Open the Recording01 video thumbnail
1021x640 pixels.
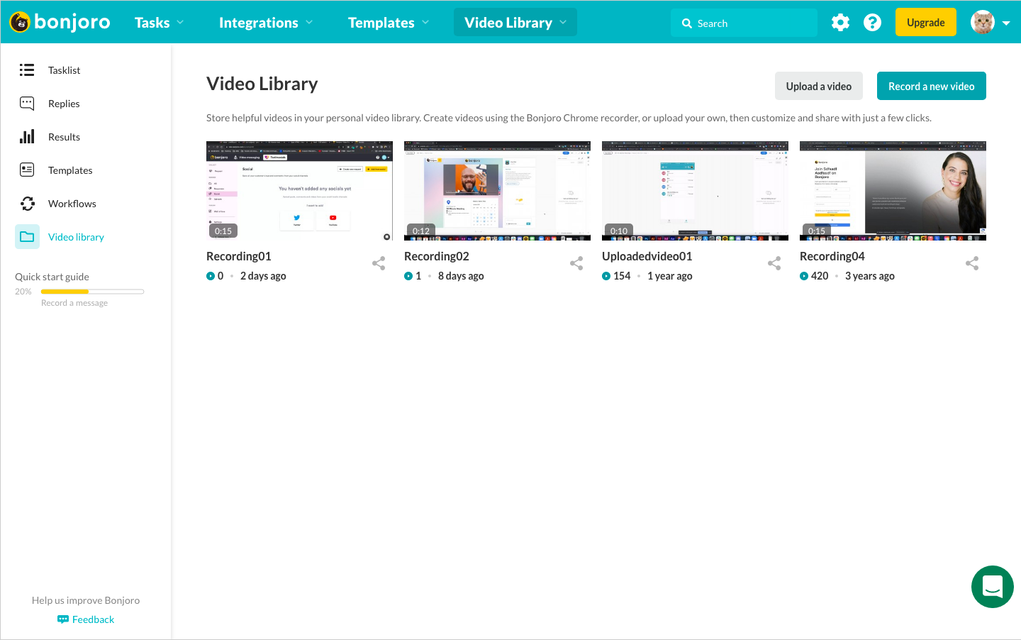299,191
